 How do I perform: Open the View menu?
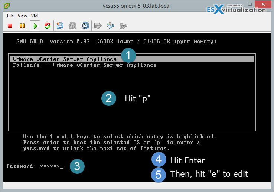pos(22,16)
